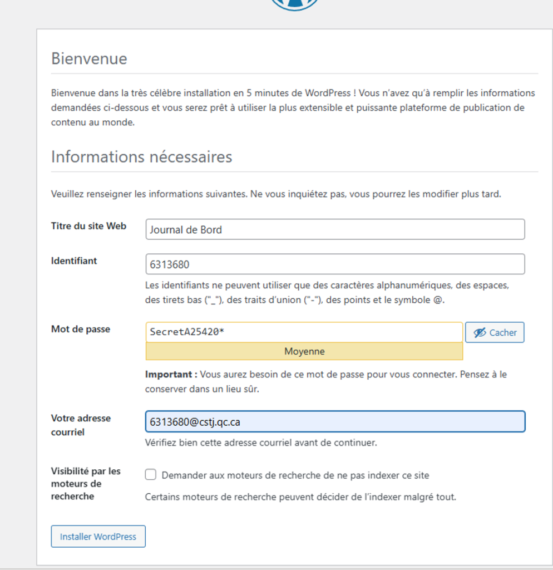The width and height of the screenshot is (553, 570).
Task: Click the 'Titre du site Web' label
Action: (x=88, y=226)
